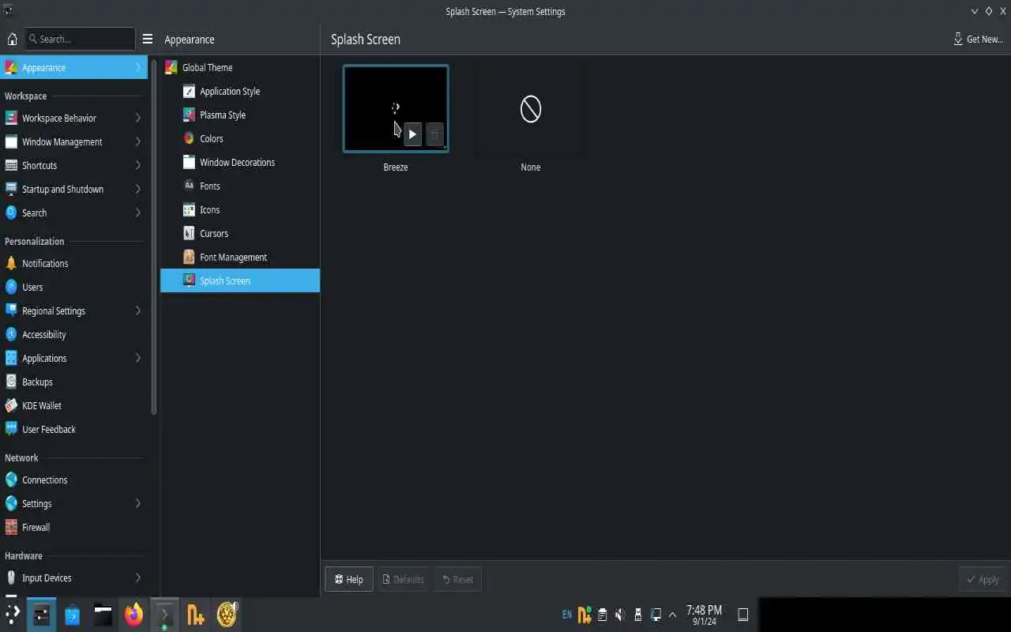Viewport: 1011px width, 632px height.
Task: Select the Splash Screen entry
Action: click(240, 281)
